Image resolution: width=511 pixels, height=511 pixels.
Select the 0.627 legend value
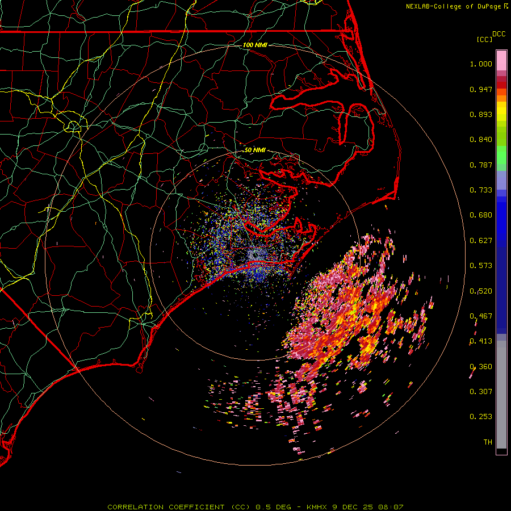coord(481,241)
